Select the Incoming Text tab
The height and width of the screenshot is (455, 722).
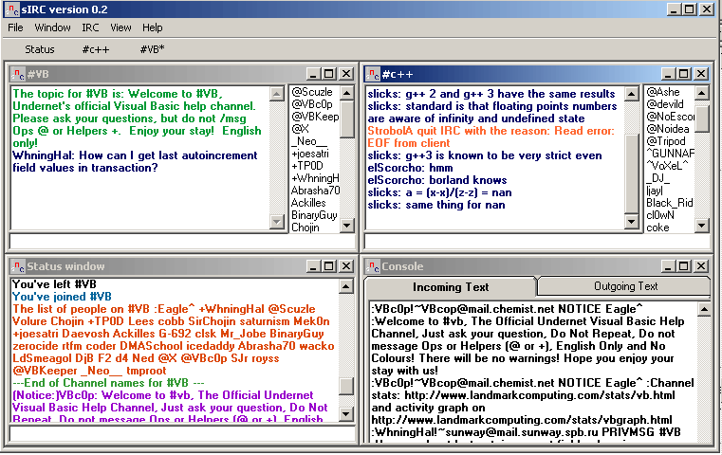click(451, 287)
